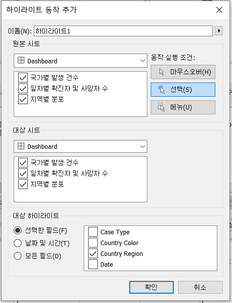Image resolution: width=232 pixels, height=303 pixels.
Task: Open the source sheet Dashboard dropdown
Action: pyautogui.click(x=80, y=61)
